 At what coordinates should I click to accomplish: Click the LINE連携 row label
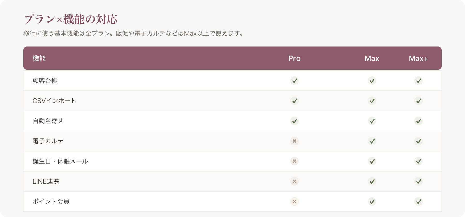[46, 181]
